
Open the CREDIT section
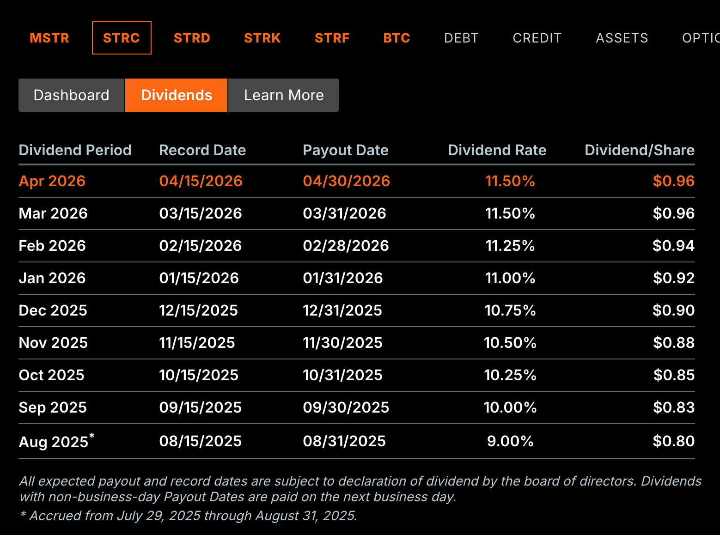point(537,38)
